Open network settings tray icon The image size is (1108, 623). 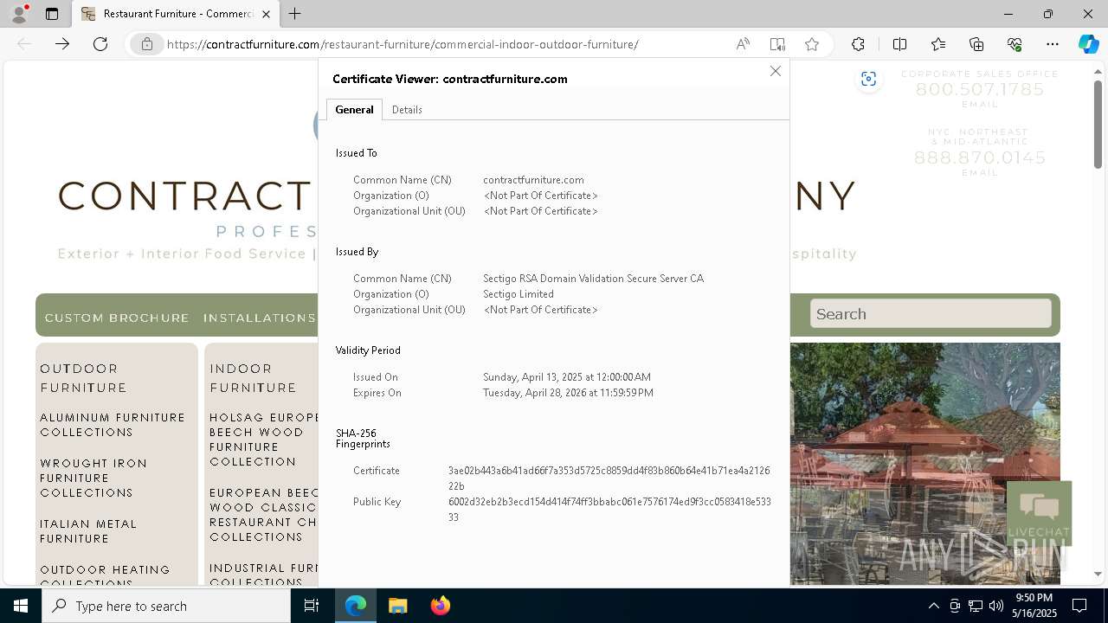tap(976, 606)
